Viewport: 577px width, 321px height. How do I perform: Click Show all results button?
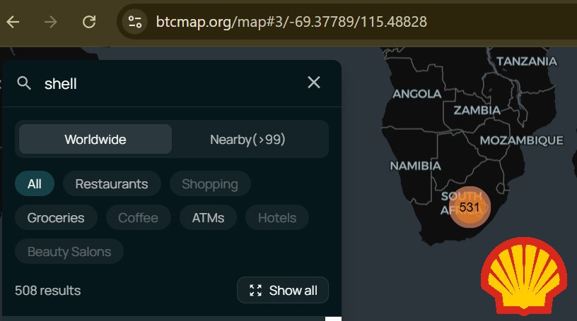tap(283, 291)
